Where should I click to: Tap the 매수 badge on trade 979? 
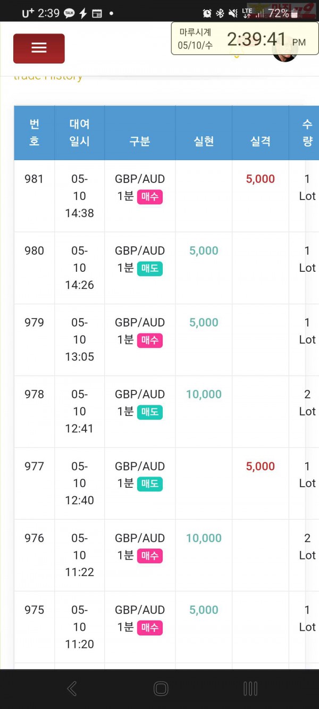(x=150, y=340)
